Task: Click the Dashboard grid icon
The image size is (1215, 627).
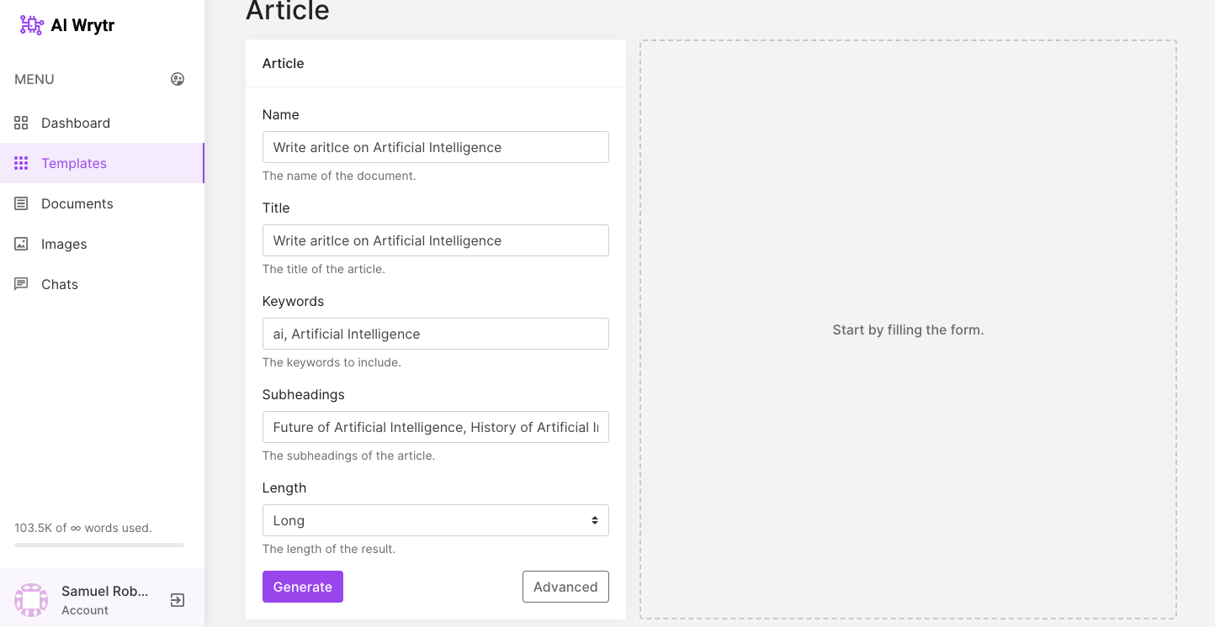Action: (x=21, y=123)
